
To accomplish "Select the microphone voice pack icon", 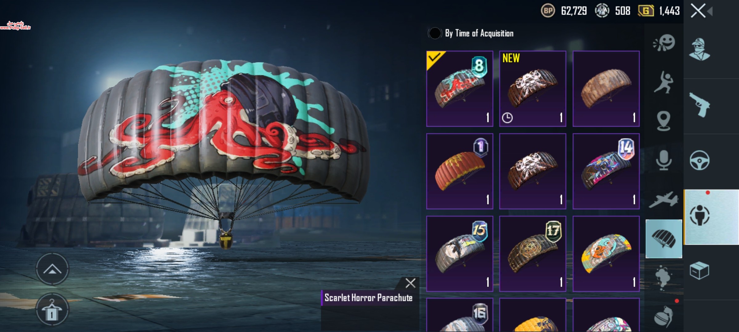I will 664,160.
